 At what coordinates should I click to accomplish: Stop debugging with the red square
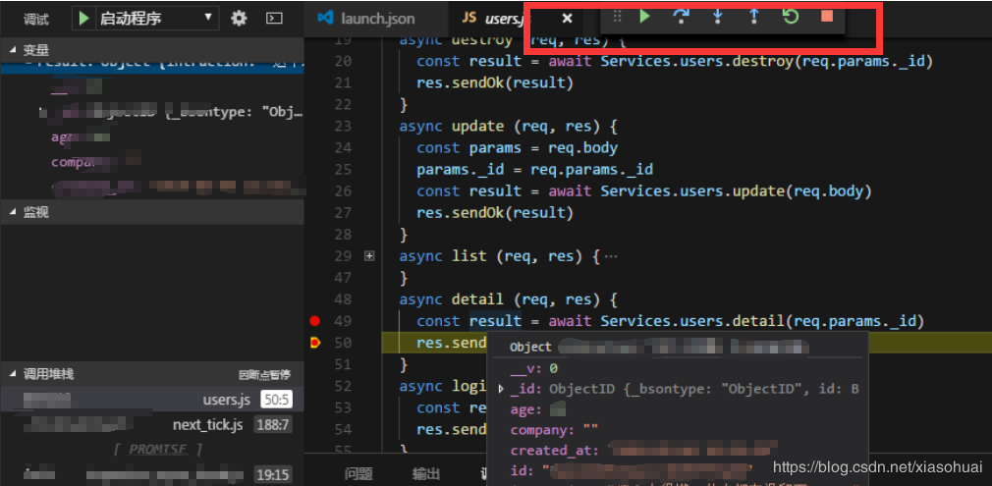click(x=827, y=17)
